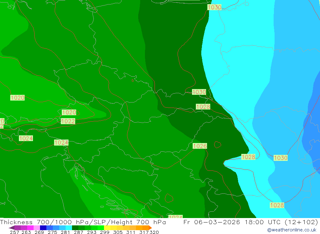
Task: Click the 305 legend value
Action: tap(118, 232)
